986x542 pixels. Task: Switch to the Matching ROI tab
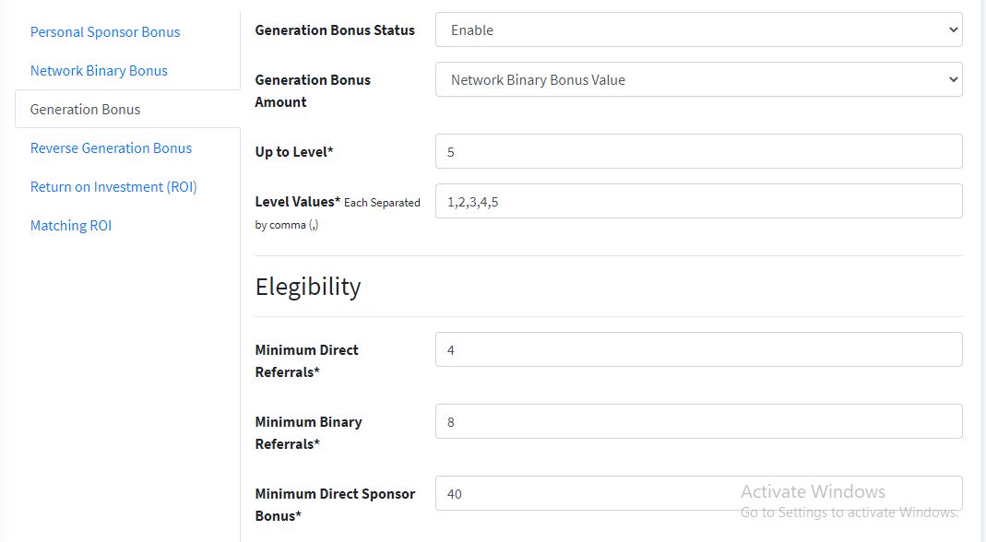71,226
